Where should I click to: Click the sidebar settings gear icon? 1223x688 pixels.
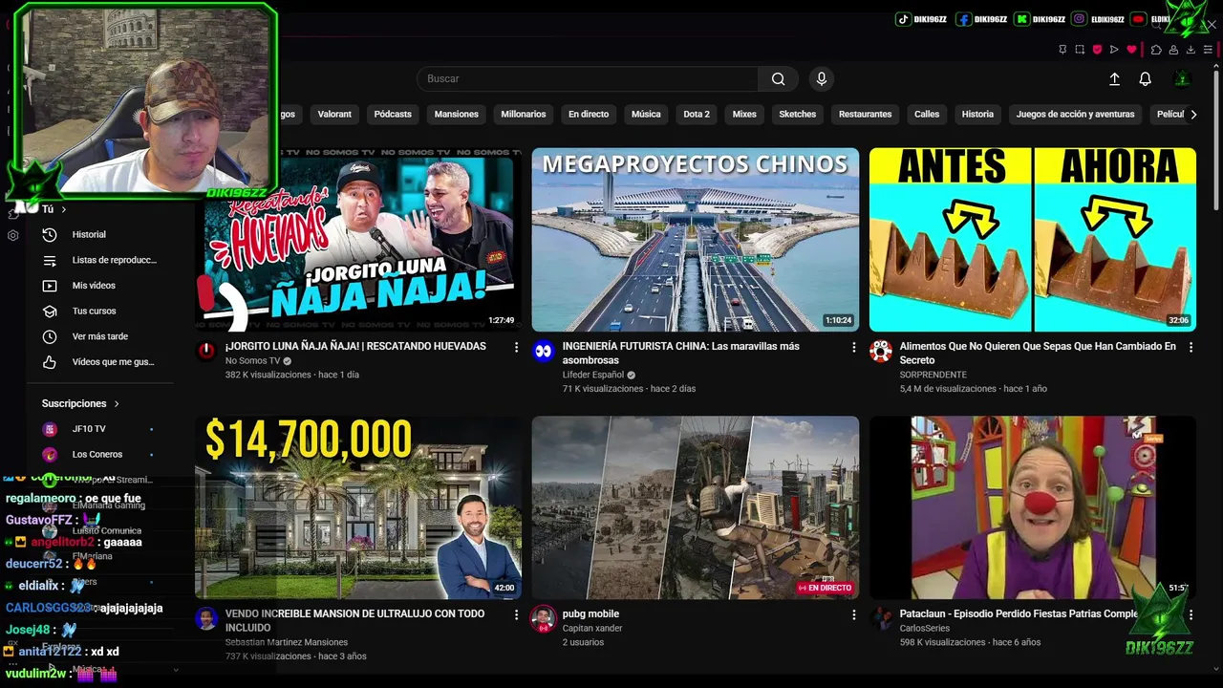(12, 235)
